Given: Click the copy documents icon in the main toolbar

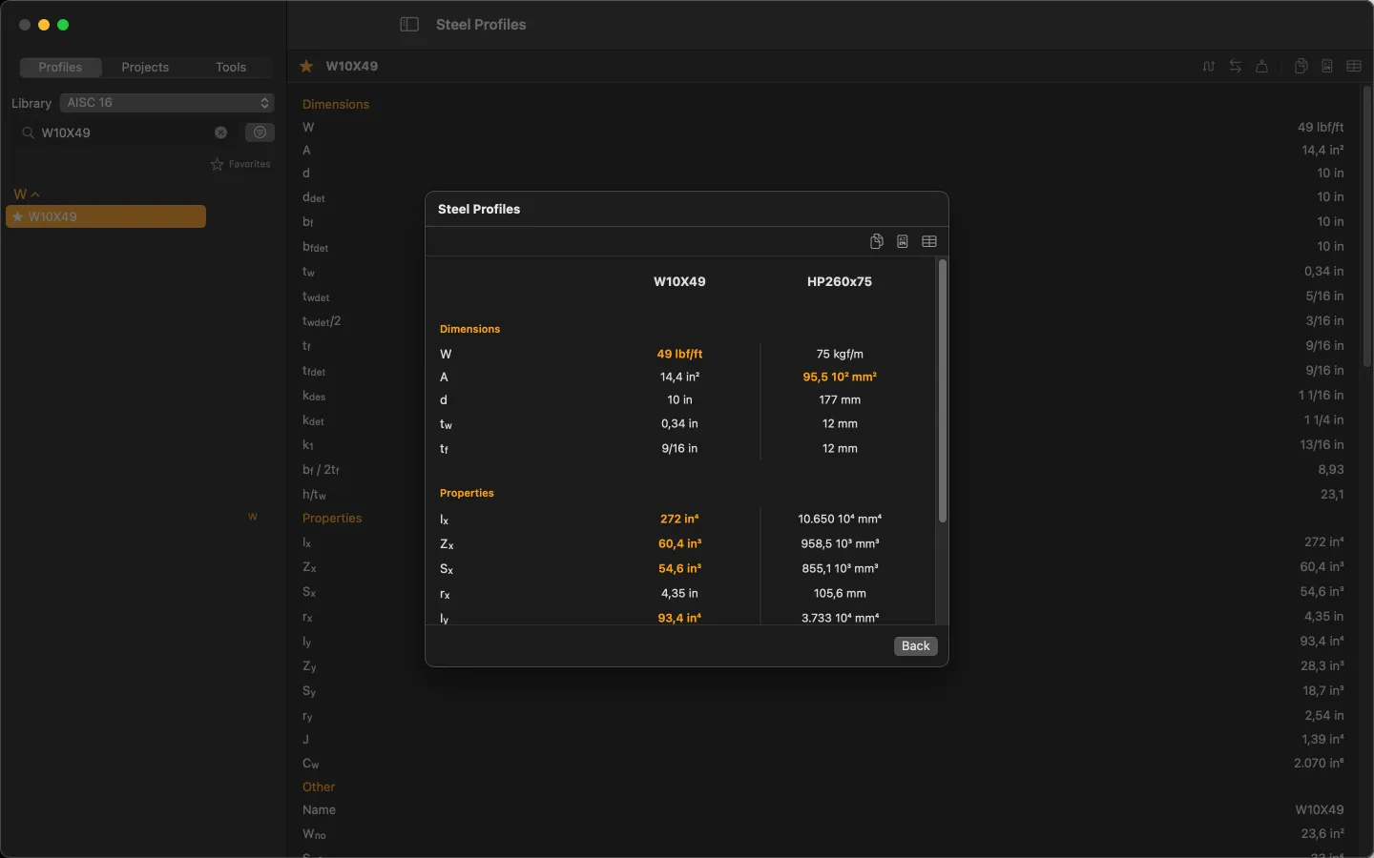Looking at the screenshot, I should click(1301, 66).
